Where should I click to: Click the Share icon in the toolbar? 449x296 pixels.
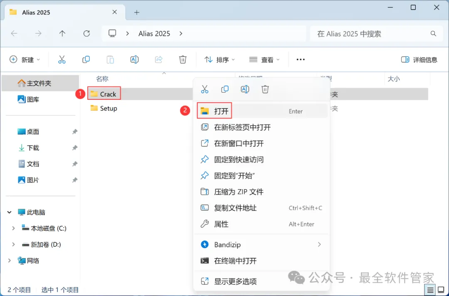click(159, 59)
